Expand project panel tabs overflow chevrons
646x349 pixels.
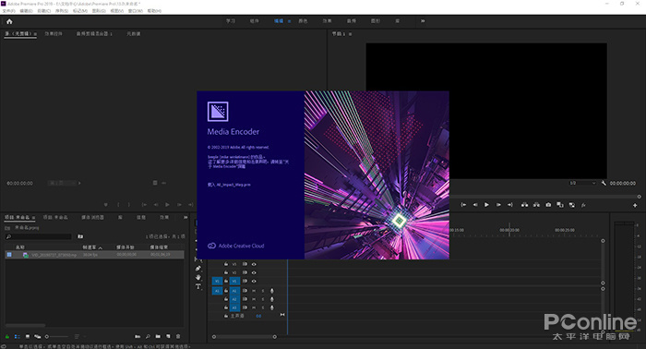185,217
